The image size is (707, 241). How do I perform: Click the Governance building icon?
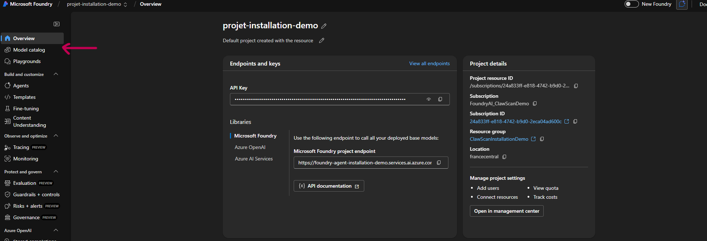point(8,217)
